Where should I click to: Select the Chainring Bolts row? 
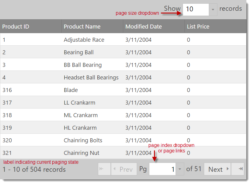tap(83, 140)
